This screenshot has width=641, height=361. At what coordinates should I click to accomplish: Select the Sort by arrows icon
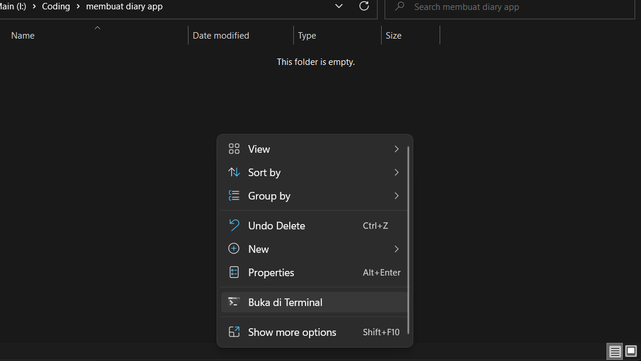(x=234, y=173)
